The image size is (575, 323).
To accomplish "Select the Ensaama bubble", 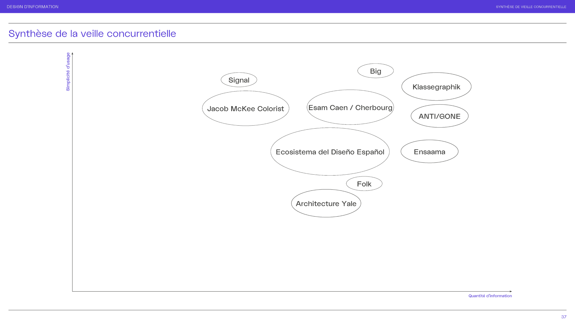I will [x=429, y=152].
